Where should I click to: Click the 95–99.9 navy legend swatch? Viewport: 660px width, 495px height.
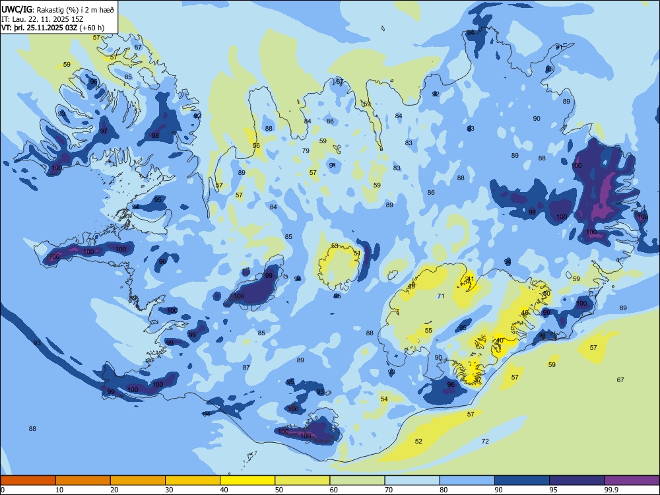(x=577, y=480)
